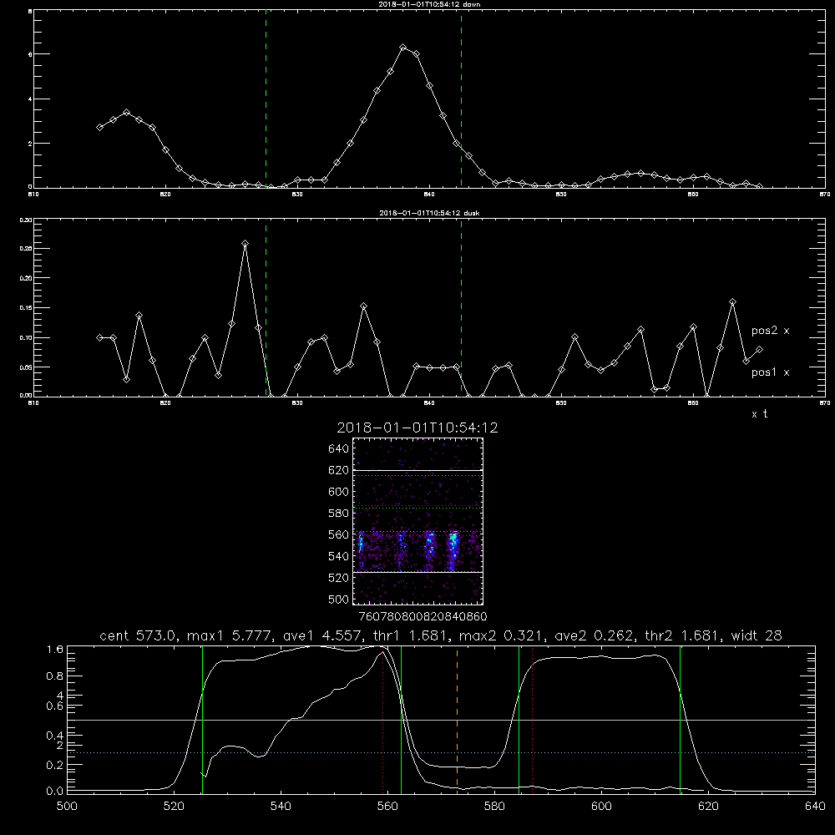Click the '500' label on bottom plot x-axis

[x=67, y=807]
